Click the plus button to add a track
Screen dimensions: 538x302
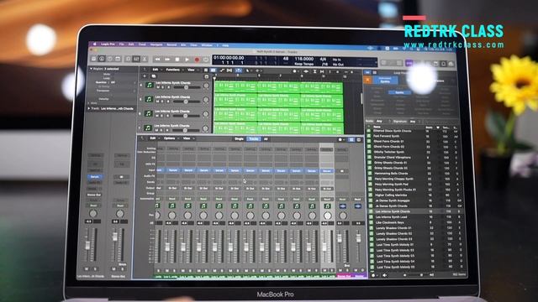click(x=145, y=76)
